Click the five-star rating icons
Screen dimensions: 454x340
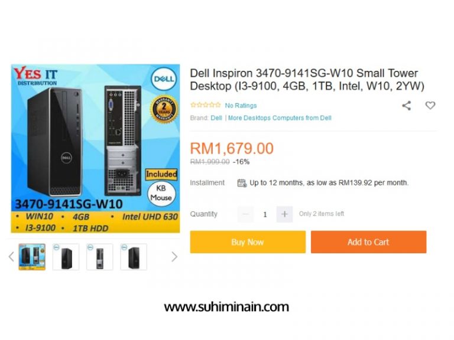pos(205,105)
